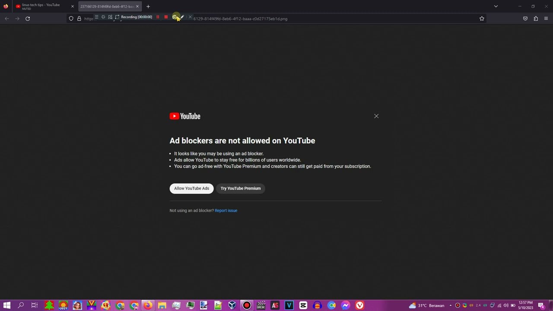Open the browser extensions menu
The width and height of the screenshot is (553, 311).
(536, 19)
